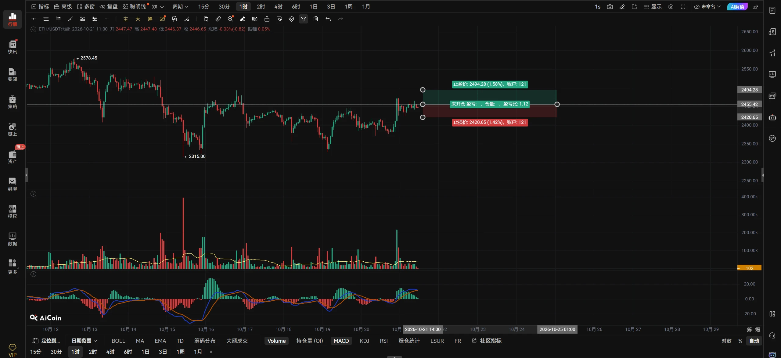Image resolution: width=781 pixels, height=358 pixels.
Task: Open the 日期范围 date range dropdown
Action: [x=84, y=341]
